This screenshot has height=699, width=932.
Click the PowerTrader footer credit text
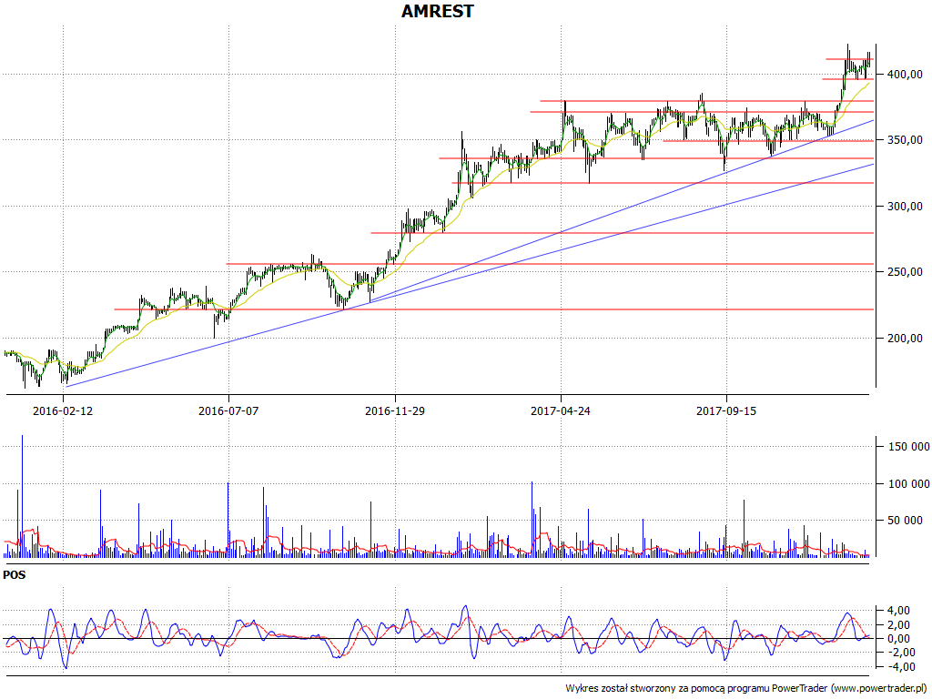coord(746,688)
